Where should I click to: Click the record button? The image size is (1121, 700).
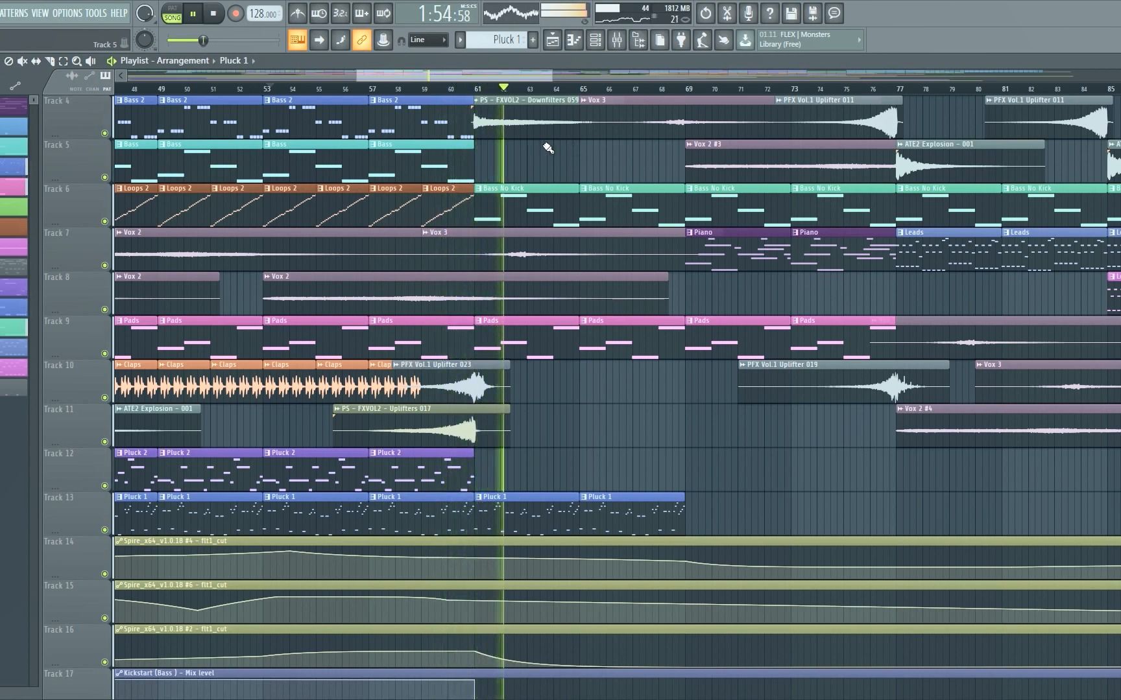235,13
